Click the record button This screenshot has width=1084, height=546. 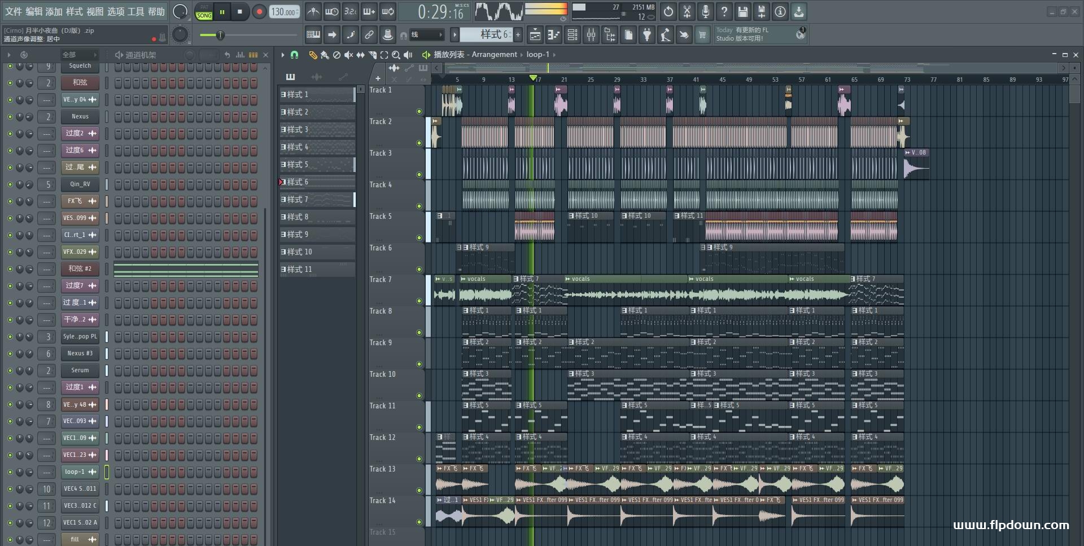point(259,12)
